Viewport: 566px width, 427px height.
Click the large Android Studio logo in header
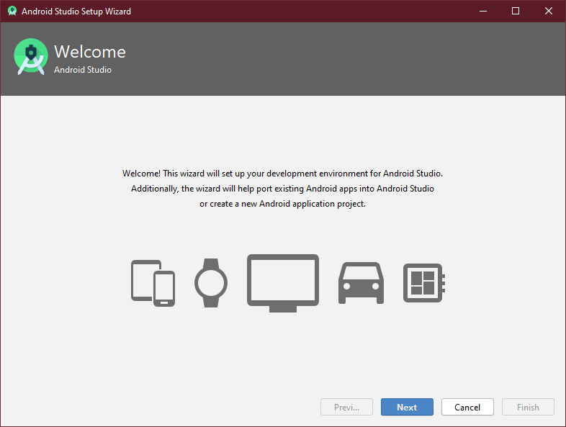31,57
